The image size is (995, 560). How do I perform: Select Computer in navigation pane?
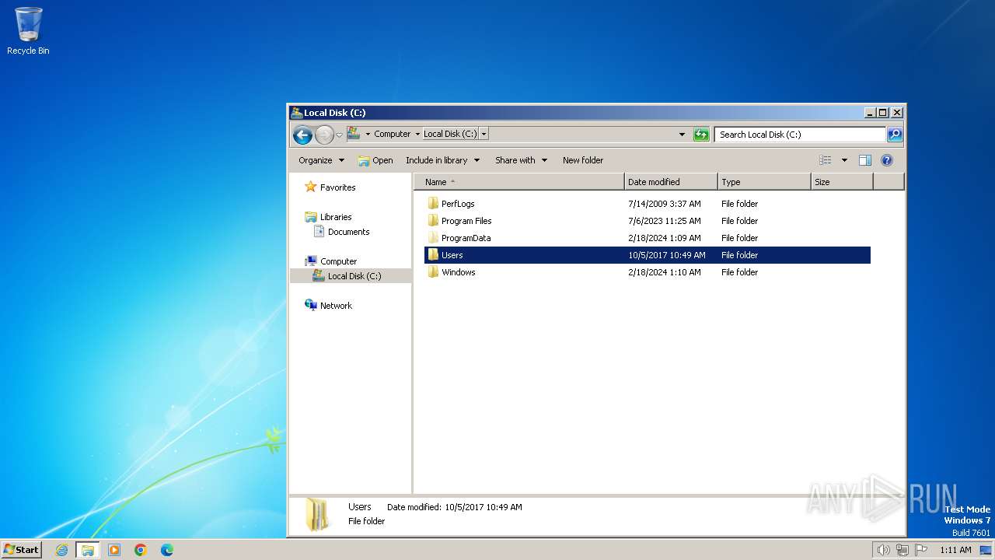point(338,261)
